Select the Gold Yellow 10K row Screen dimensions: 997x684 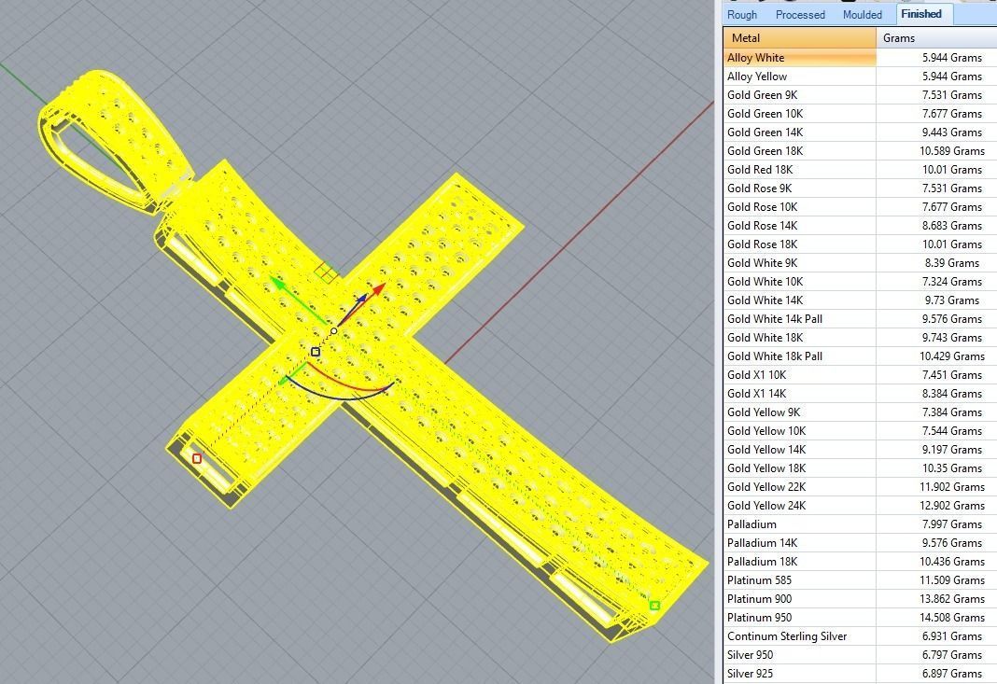pyautogui.click(x=861, y=430)
